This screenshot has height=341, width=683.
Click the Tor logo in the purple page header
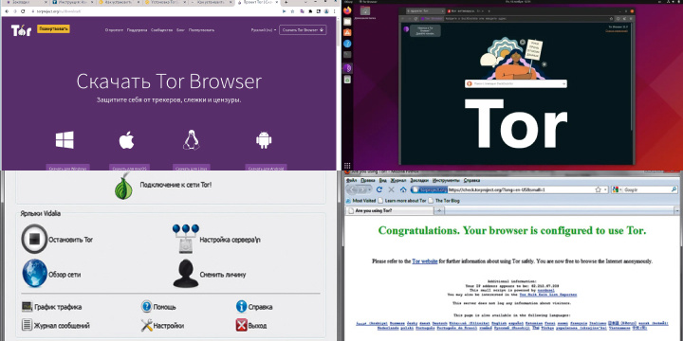(21, 30)
